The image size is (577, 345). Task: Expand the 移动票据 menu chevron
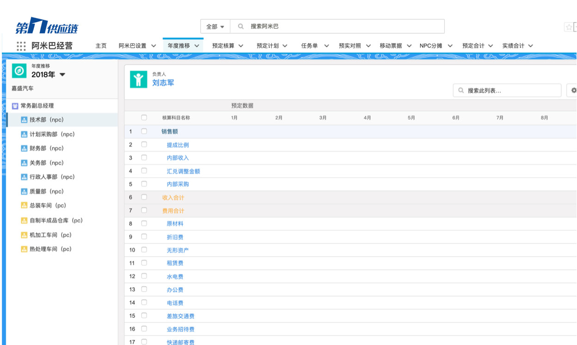409,46
